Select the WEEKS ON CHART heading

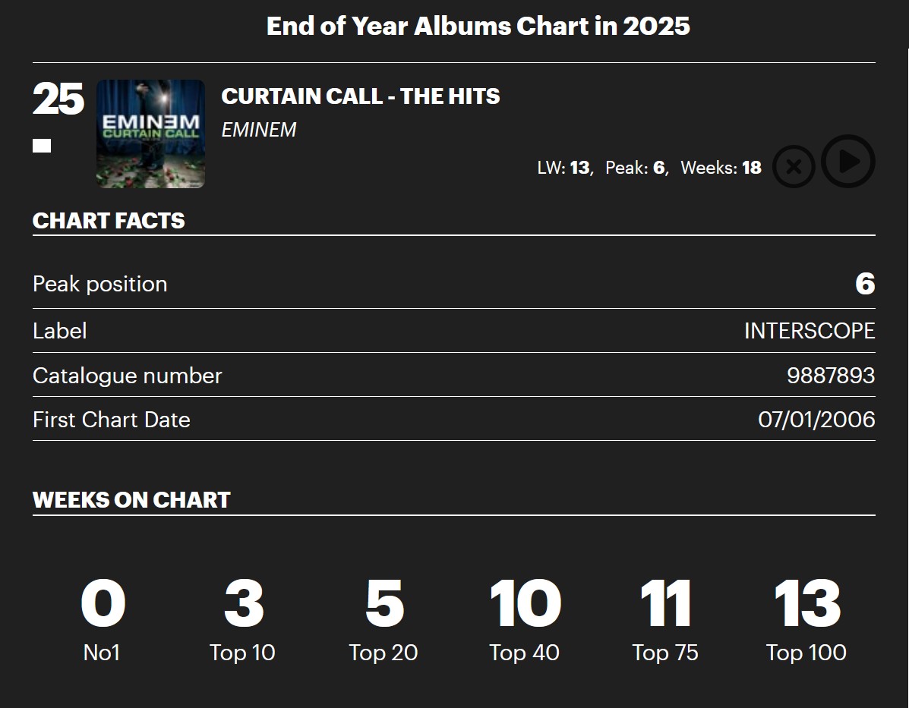(x=131, y=500)
